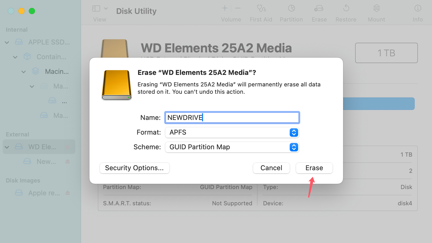Click the NEWDRIVE name field

coord(232,117)
